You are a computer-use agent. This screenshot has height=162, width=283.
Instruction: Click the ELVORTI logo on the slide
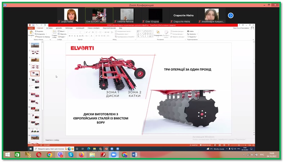(x=82, y=48)
